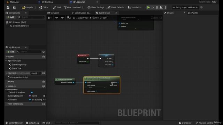The image size is (223, 125).
Task: Select Event BeginPlay in graph list
Action: 19,65
